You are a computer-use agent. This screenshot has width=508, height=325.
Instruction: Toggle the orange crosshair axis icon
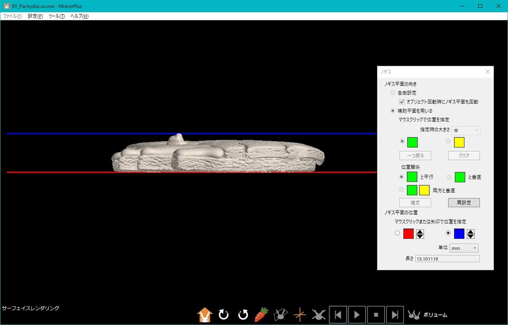click(299, 314)
